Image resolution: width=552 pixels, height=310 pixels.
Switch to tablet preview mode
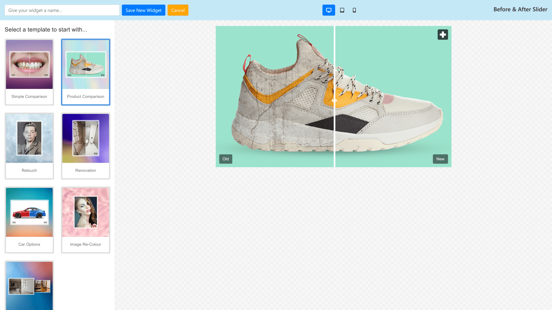coord(342,10)
